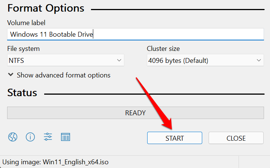This screenshot has width=270, height=168.
Task: Click the About info icon
Action: (30, 137)
